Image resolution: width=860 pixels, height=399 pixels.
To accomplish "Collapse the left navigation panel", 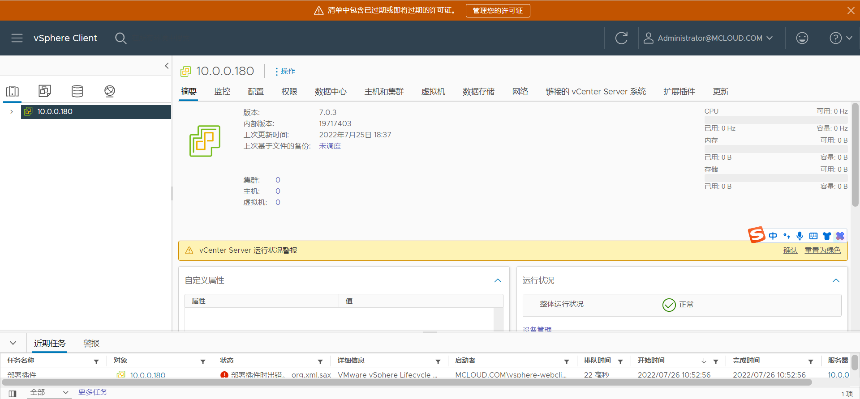I will point(167,66).
